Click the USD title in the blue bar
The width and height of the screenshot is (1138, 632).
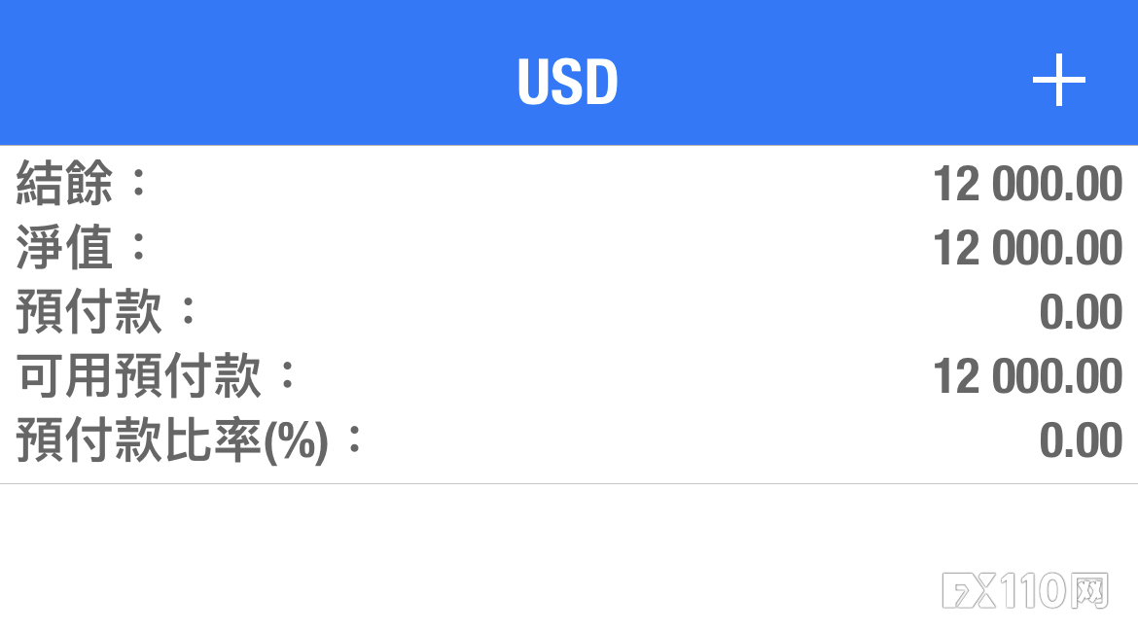click(x=568, y=82)
